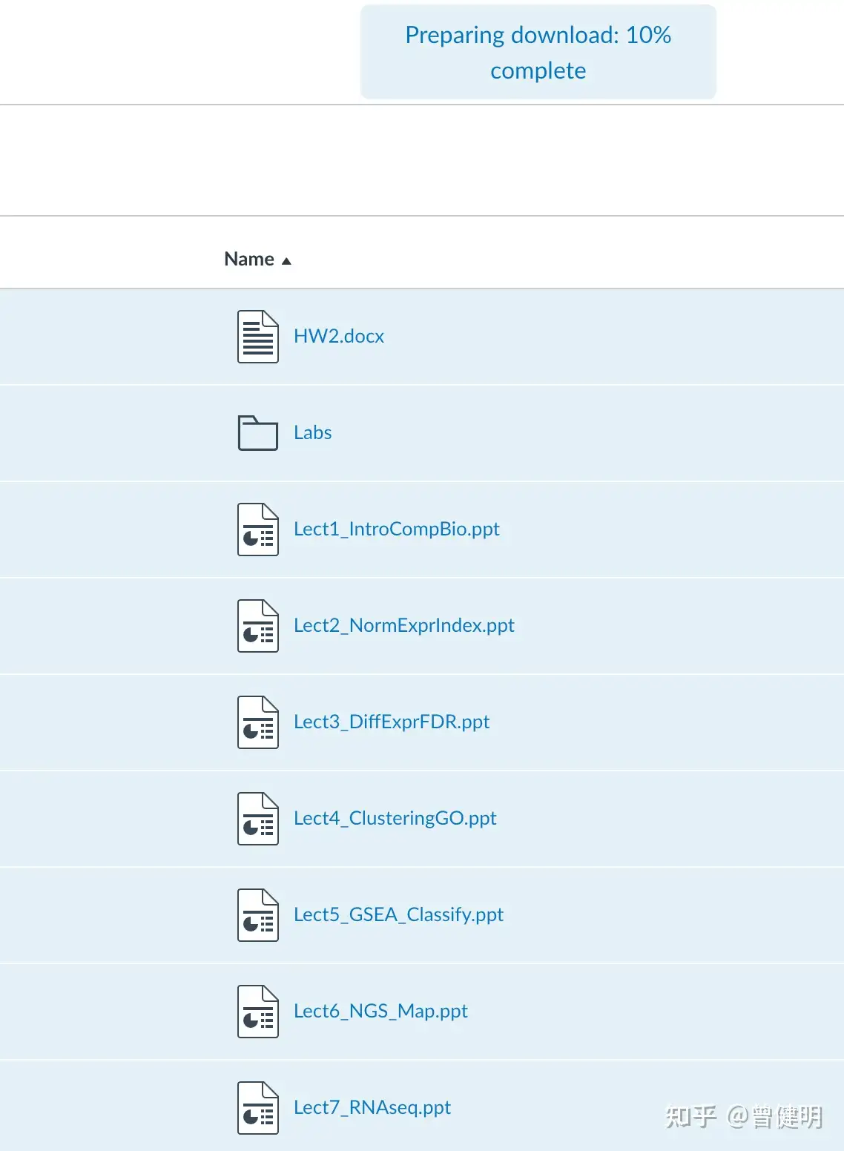Open Lect4_ClusteringGO.ppt link
The image size is (844, 1151).
click(x=395, y=818)
